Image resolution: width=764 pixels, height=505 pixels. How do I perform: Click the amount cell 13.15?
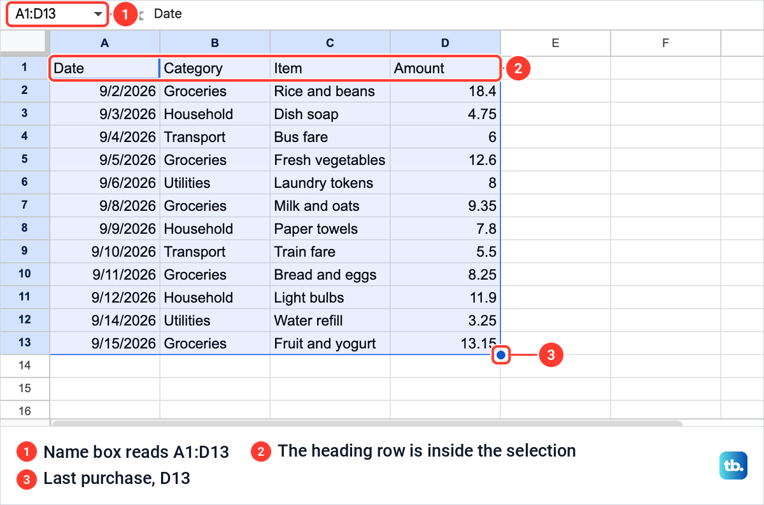(446, 343)
